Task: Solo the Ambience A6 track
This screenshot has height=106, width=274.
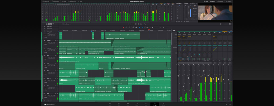Action: tap(52, 50)
